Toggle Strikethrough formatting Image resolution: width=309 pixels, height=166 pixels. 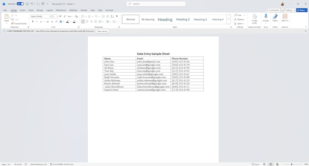point(48,21)
